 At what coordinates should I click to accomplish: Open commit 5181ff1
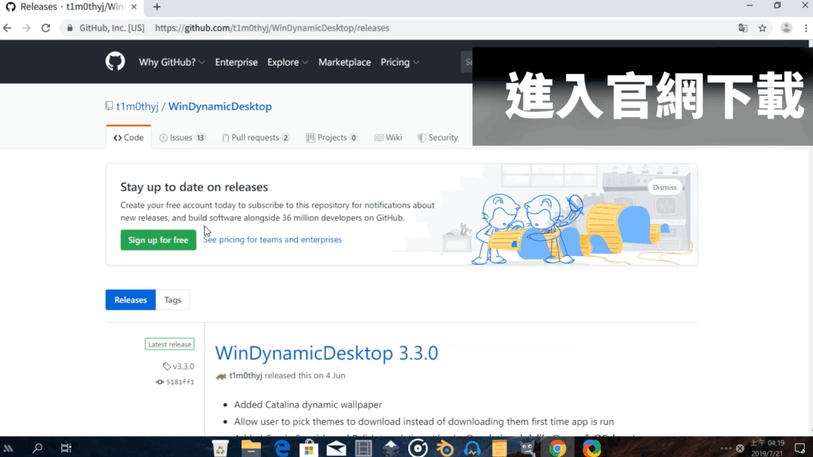point(175,382)
